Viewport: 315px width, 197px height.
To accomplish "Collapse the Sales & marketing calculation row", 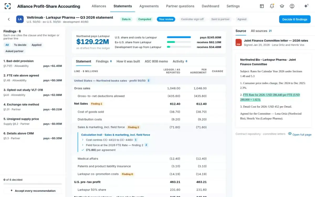I will tap(149, 127).
